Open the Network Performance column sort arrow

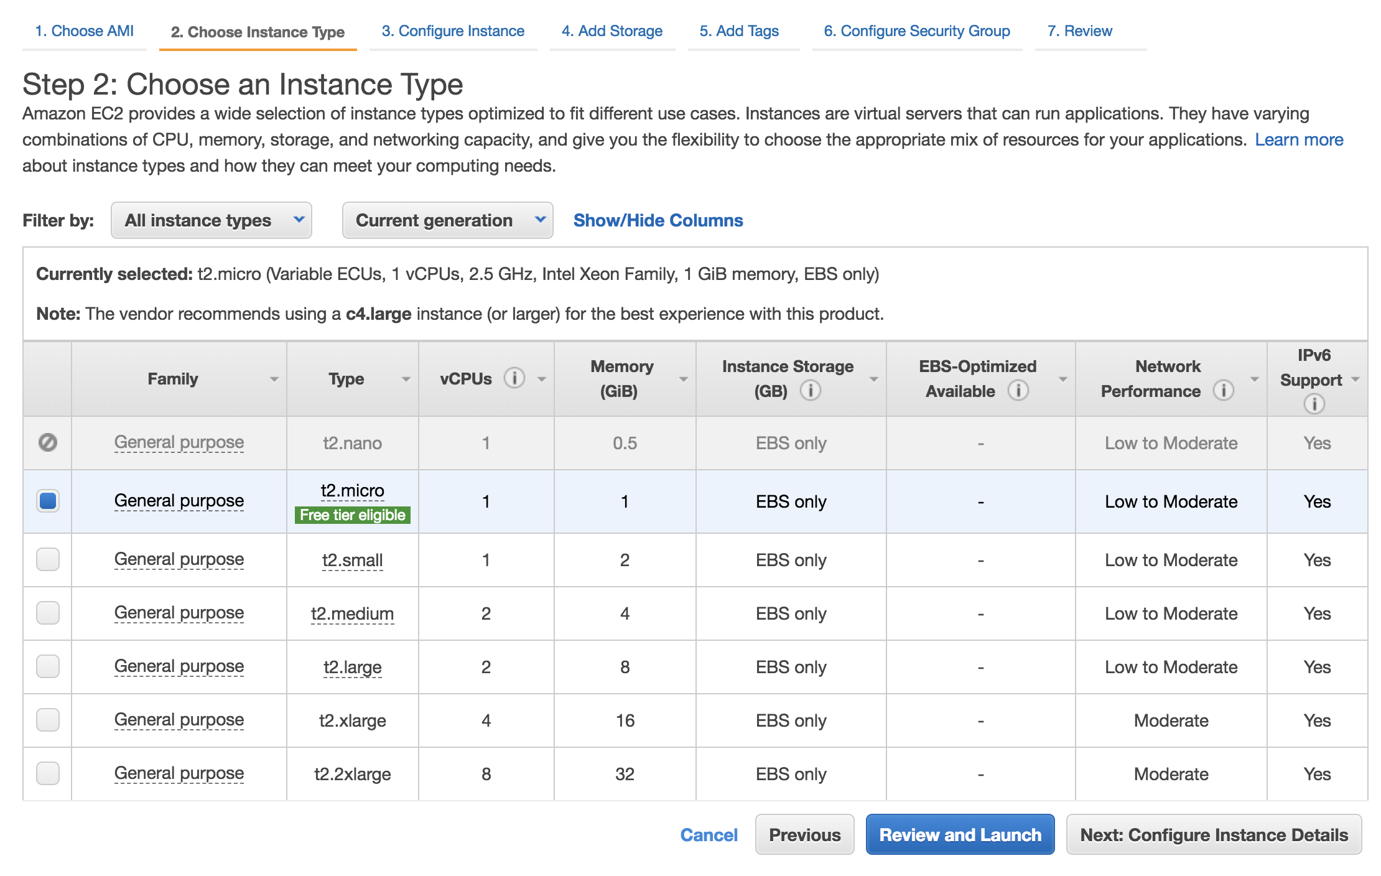pyautogui.click(x=1254, y=379)
